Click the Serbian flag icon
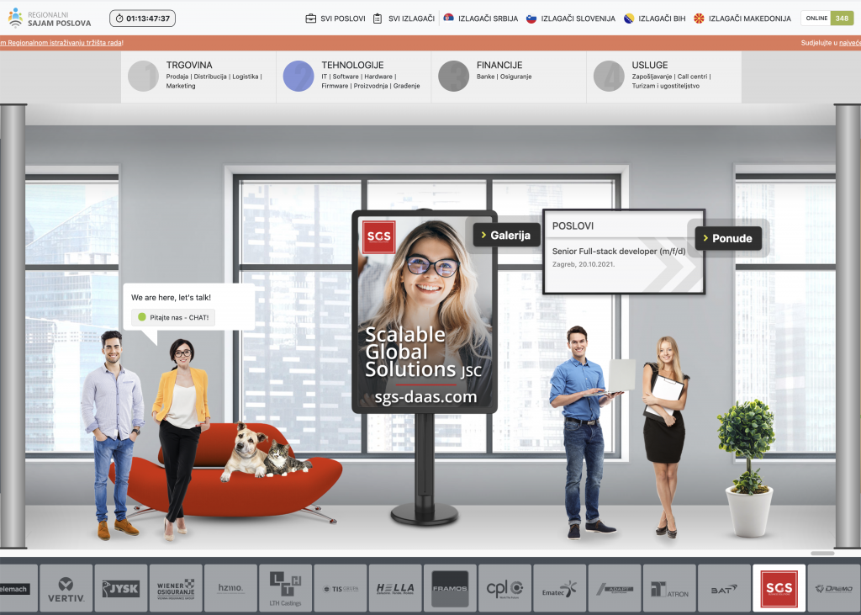The image size is (861, 615). 449,19
